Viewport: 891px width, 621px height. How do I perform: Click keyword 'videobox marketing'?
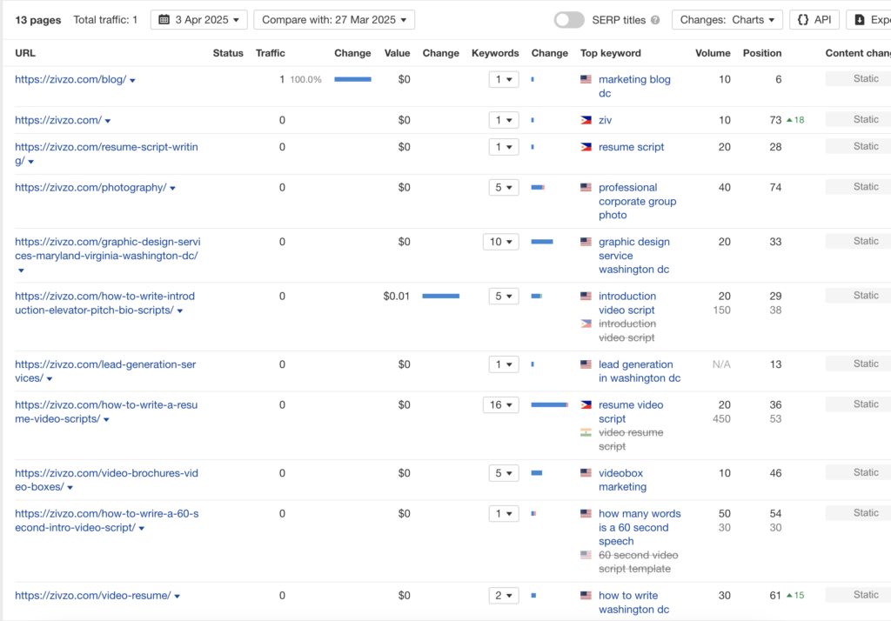pyautogui.click(x=622, y=479)
